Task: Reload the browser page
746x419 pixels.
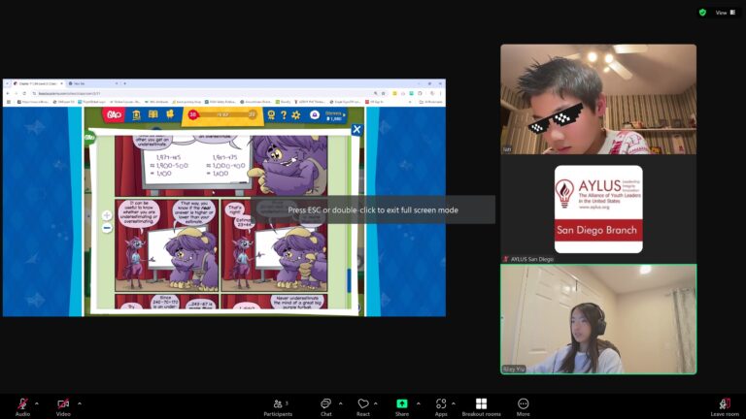Action: tap(24, 93)
